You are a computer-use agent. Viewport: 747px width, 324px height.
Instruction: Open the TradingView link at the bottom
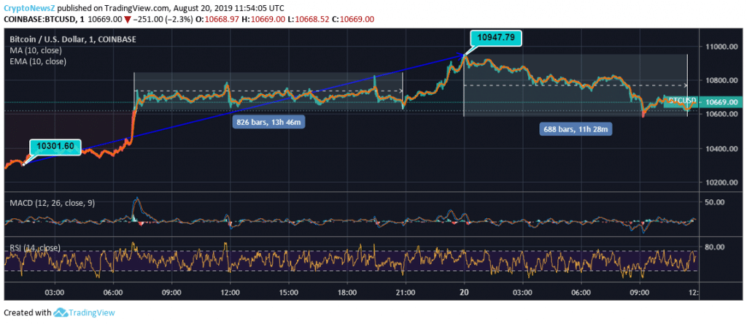(x=92, y=313)
